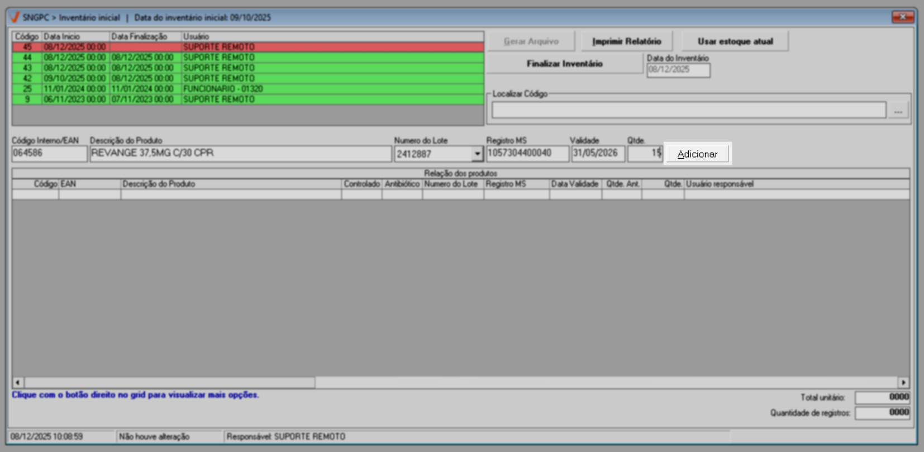Screen dimensions: 924x452
Task: Click the Registro MS field
Action: pos(527,154)
